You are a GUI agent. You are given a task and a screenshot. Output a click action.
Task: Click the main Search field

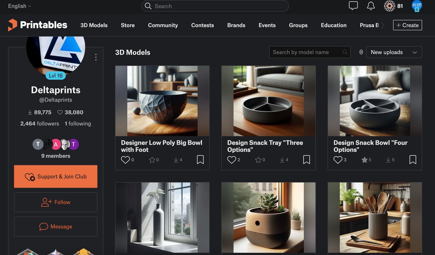215,6
